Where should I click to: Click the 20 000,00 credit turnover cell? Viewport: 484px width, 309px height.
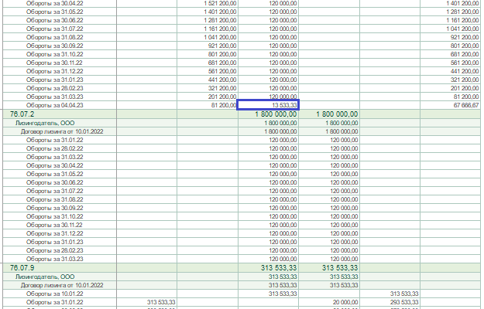coord(345,303)
